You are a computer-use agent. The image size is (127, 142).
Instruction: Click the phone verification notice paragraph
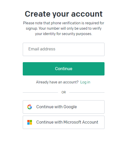click(64, 28)
